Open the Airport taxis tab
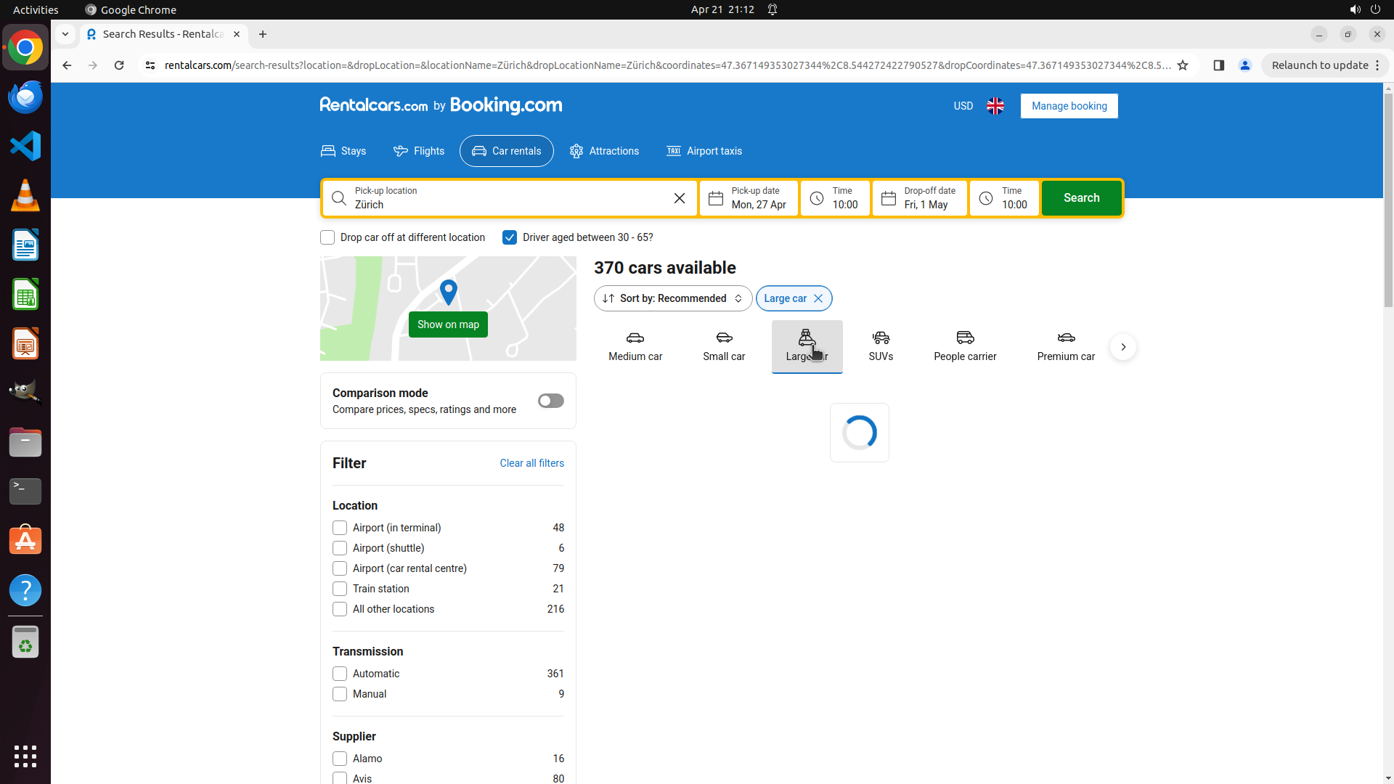The height and width of the screenshot is (784, 1394). [704, 151]
